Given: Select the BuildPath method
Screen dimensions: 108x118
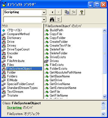Looking at the screenshot, I should 56,30.
